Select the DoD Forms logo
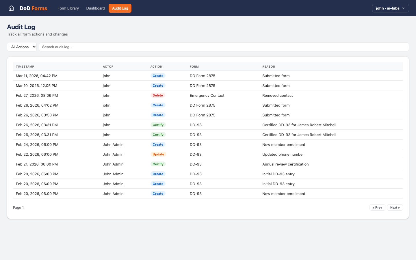This screenshot has height=260, width=416. click(x=33, y=8)
